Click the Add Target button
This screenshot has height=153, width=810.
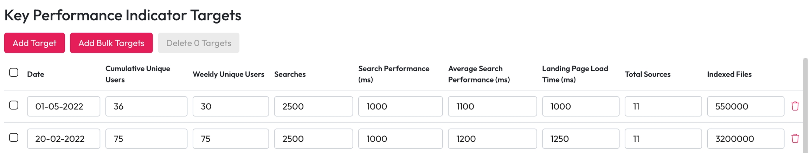pos(34,43)
